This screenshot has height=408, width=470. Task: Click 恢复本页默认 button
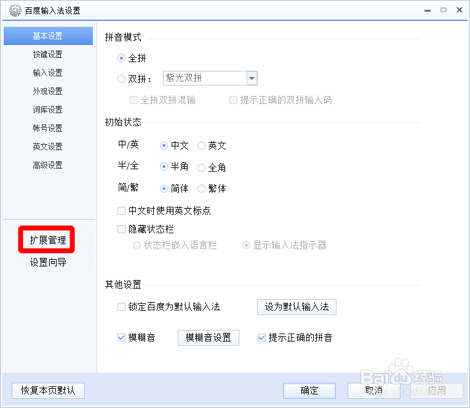pyautogui.click(x=48, y=391)
